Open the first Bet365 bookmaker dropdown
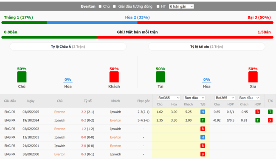 [169, 98]
